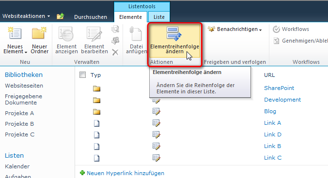The width and height of the screenshot is (328, 178).
Task: Open Freigegebene Dokumente in the sidebar
Action: [23, 100]
